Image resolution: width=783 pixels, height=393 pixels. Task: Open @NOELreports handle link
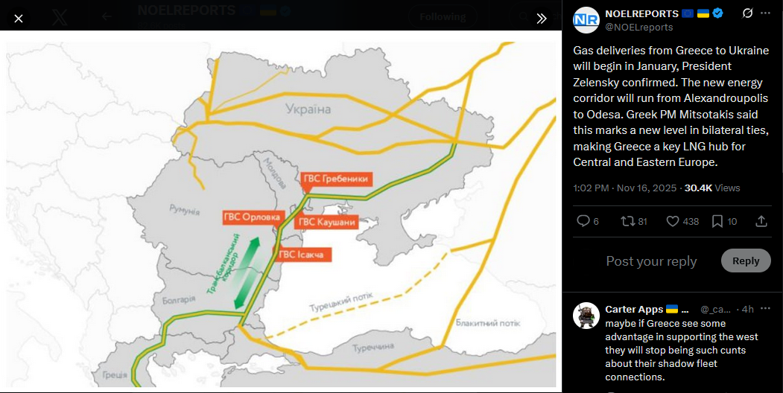coord(638,27)
